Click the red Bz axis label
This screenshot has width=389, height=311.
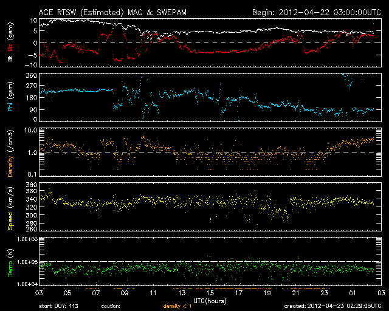[x=10, y=47]
